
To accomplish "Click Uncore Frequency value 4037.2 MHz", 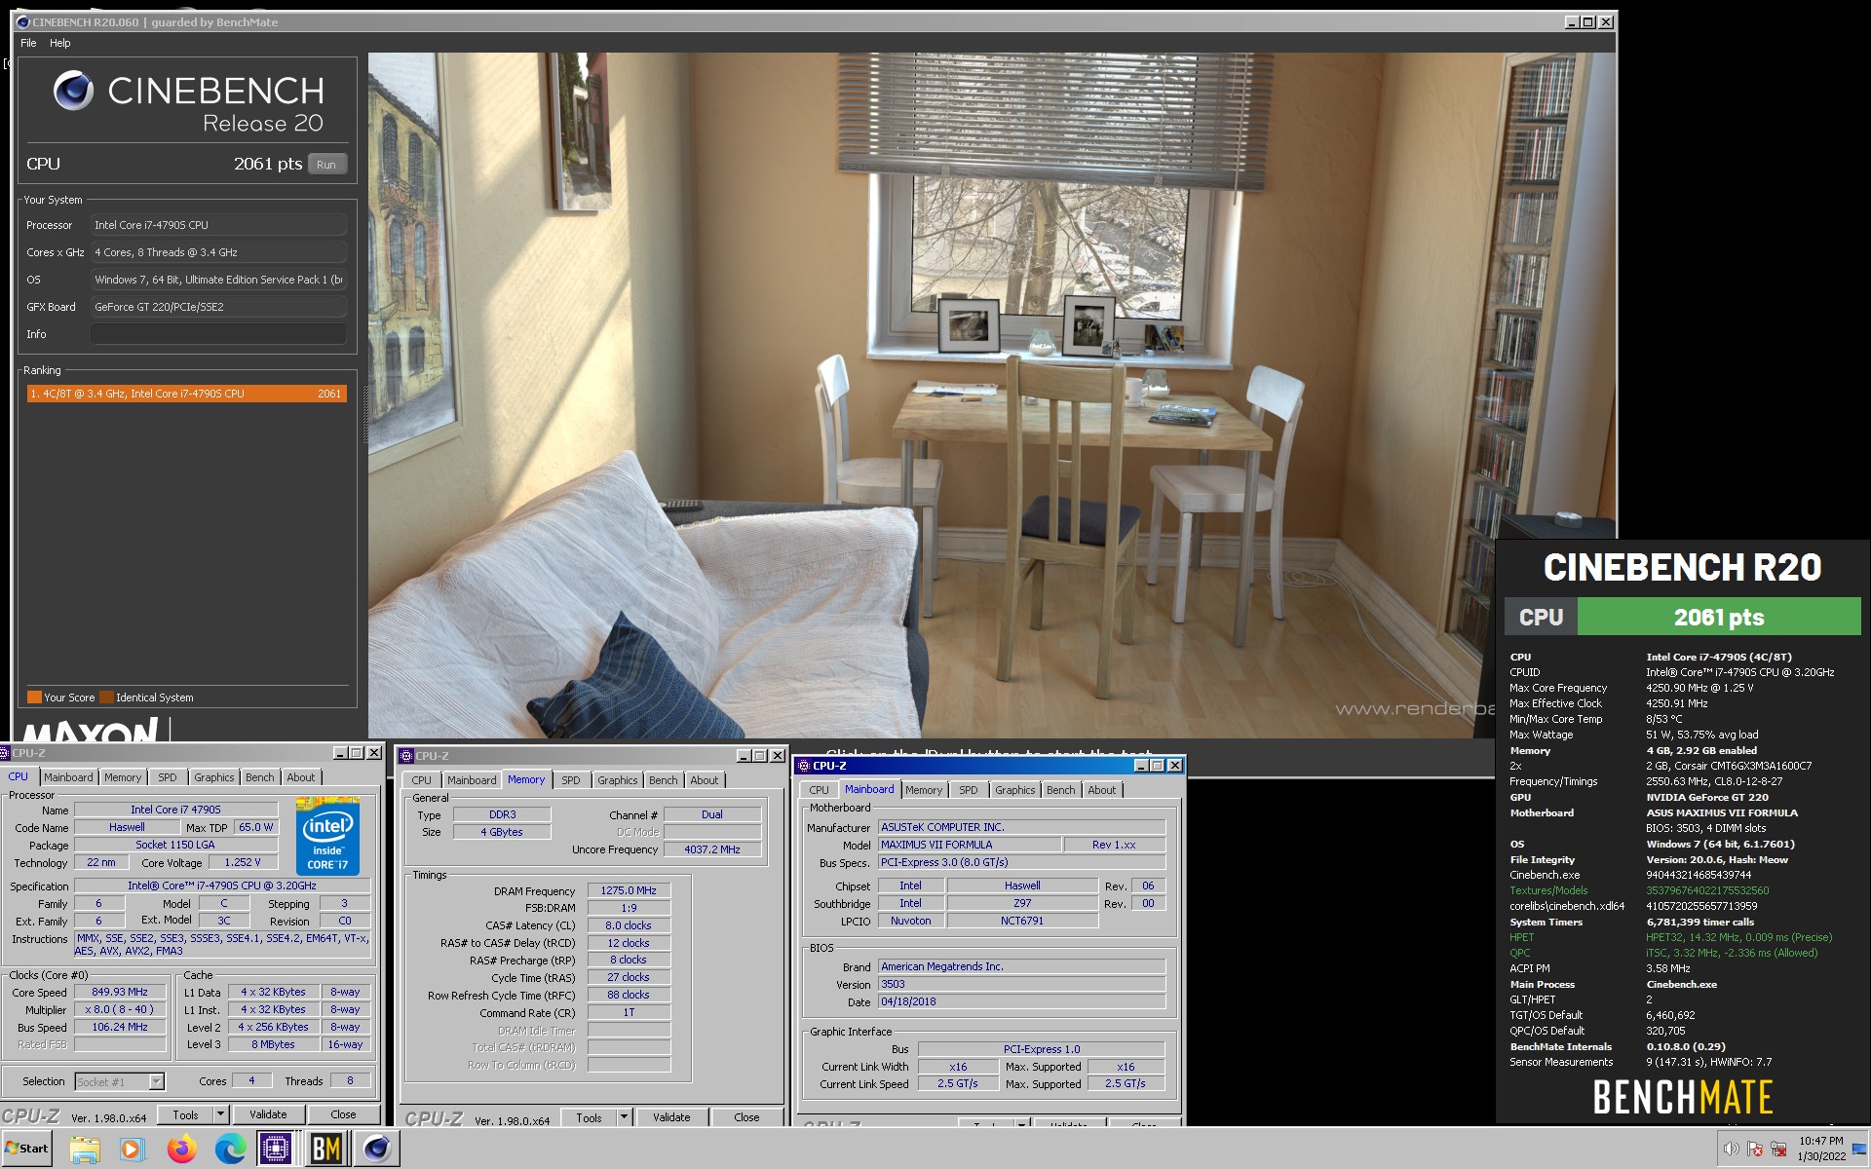I will click(712, 849).
